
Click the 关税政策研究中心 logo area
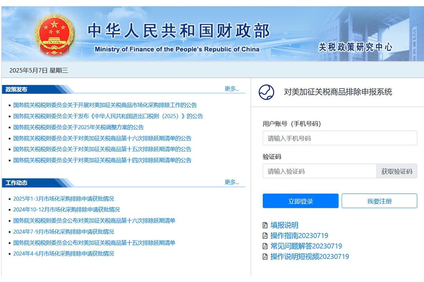(357, 46)
